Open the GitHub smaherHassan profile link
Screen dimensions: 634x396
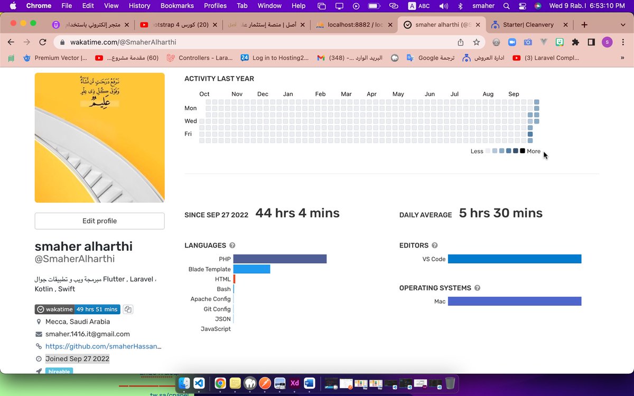[x=103, y=346]
